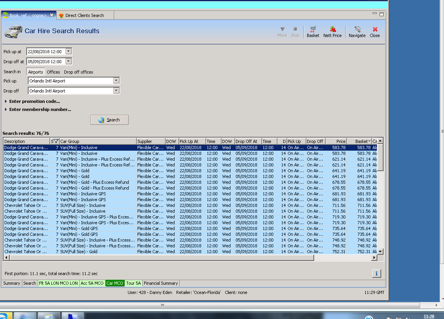Click the More toolbar icon
444x319 pixels.
[x=282, y=32]
